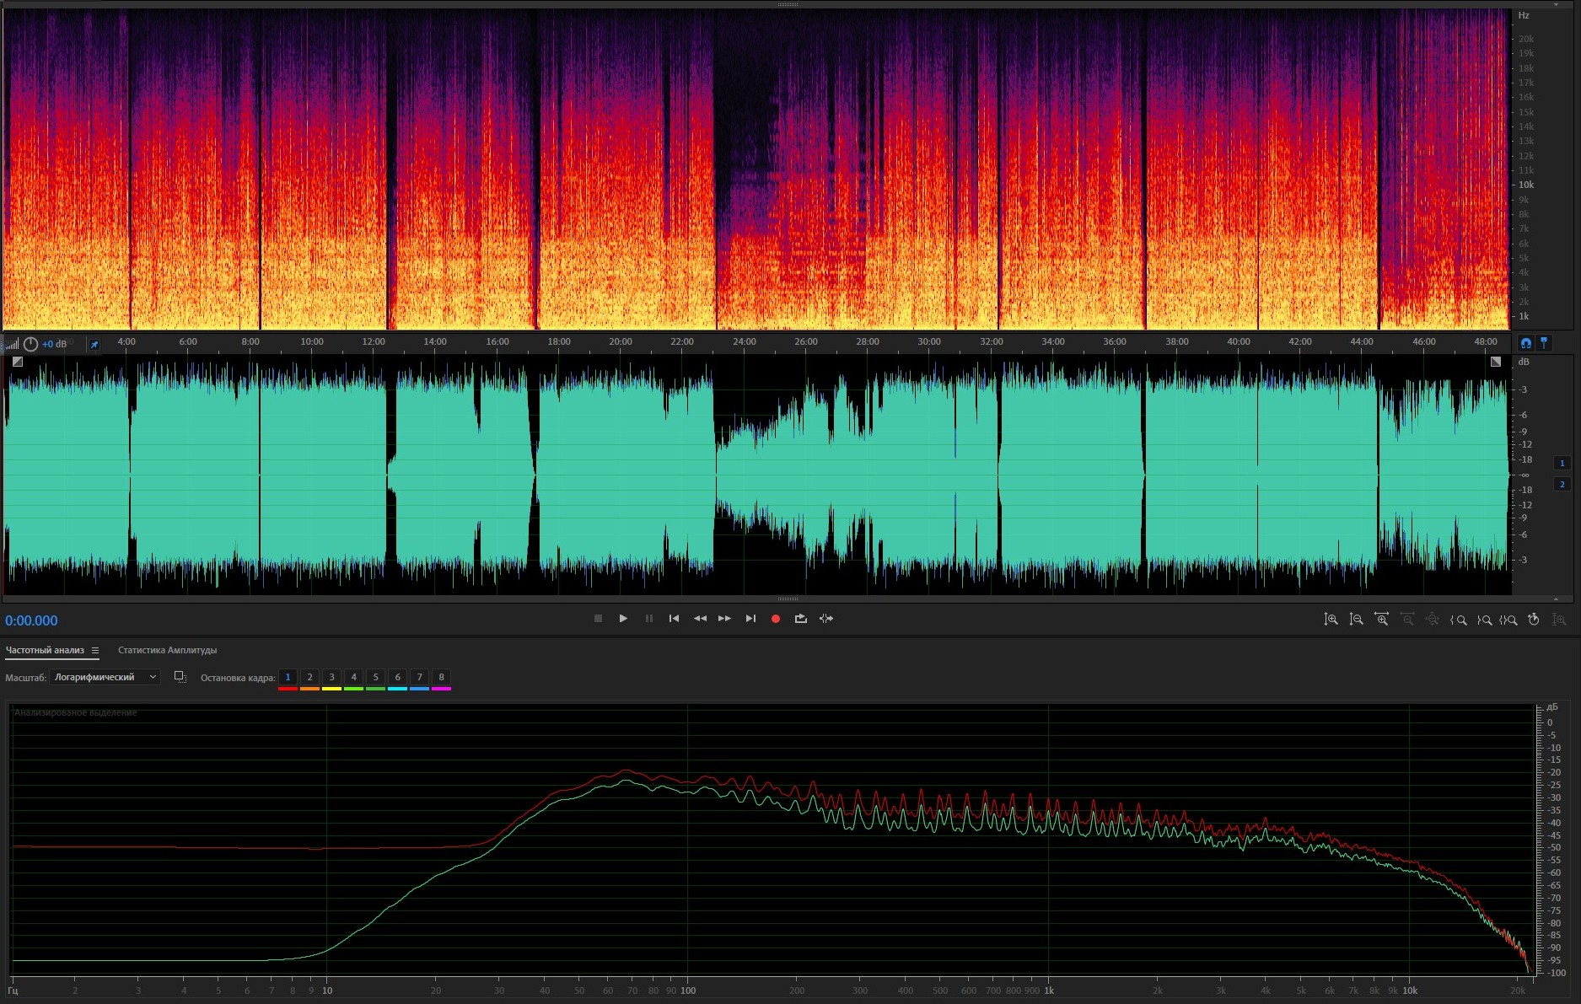The width and height of the screenshot is (1581, 1004).
Task: Click the Rewind button
Action: click(x=700, y=619)
